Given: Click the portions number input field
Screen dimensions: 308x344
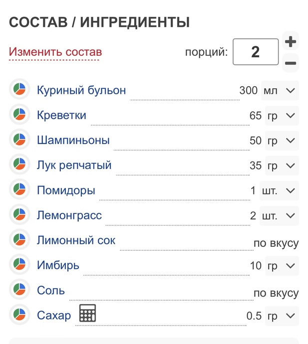Looking at the screenshot, I should tap(256, 52).
